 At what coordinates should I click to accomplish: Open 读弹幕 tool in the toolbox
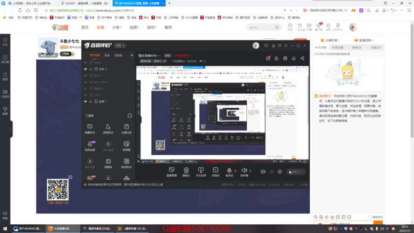pyautogui.click(x=126, y=146)
